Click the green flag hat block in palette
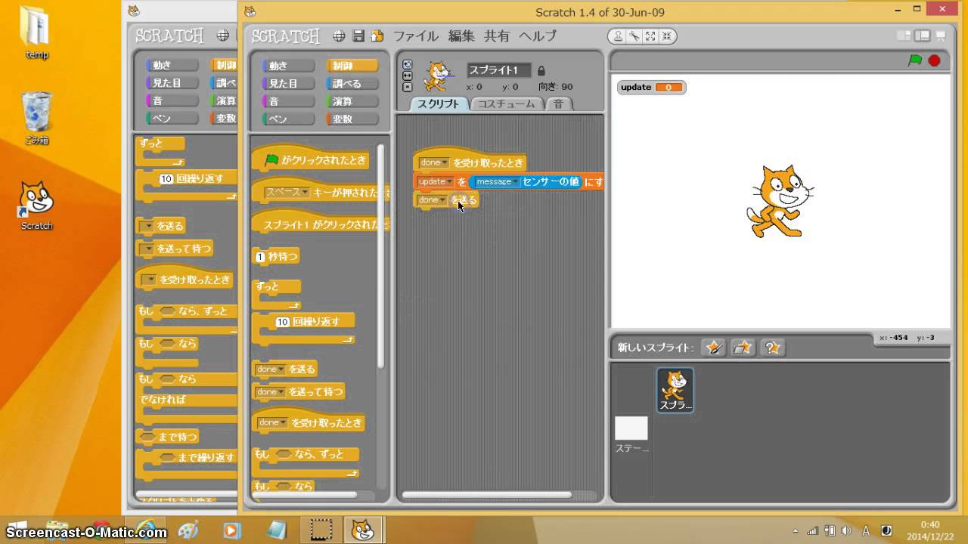968x544 pixels. click(310, 159)
